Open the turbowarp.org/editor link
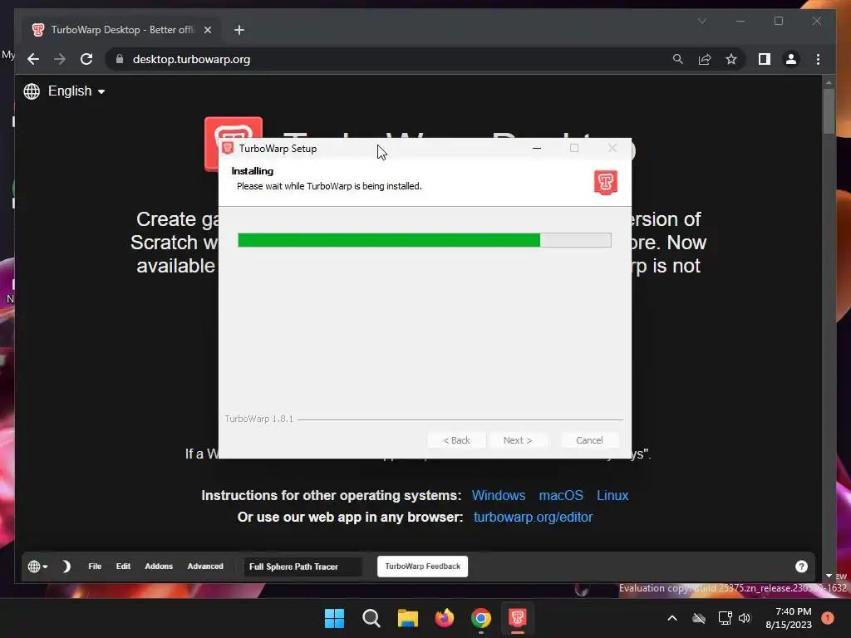This screenshot has width=851, height=638. click(533, 517)
